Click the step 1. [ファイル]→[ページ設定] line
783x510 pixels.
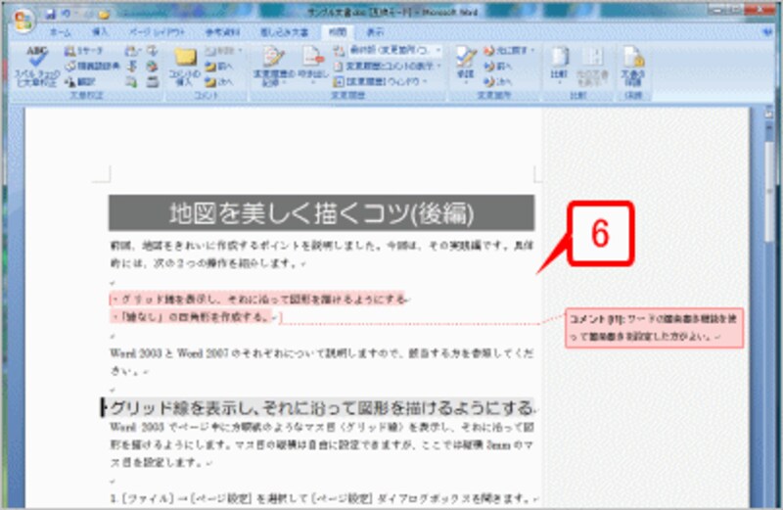pos(323,498)
